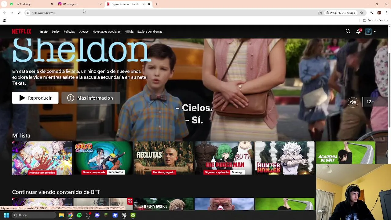
Task: Open the Windows Start menu
Action: point(6,215)
